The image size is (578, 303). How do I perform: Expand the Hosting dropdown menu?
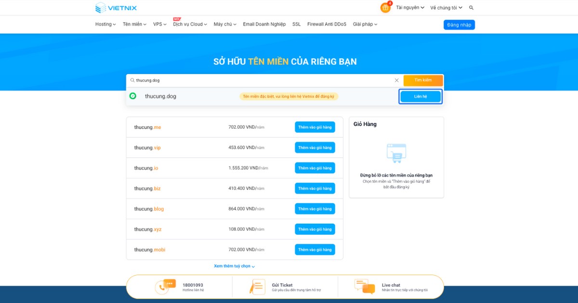(x=105, y=24)
